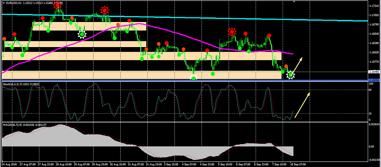
Task: Click the 1.17310 price axis value
Action: pyautogui.click(x=374, y=6)
